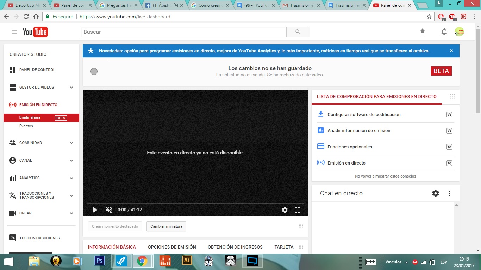Dismiss the blue Novedades banner
The height and width of the screenshot is (270, 481).
point(451,51)
